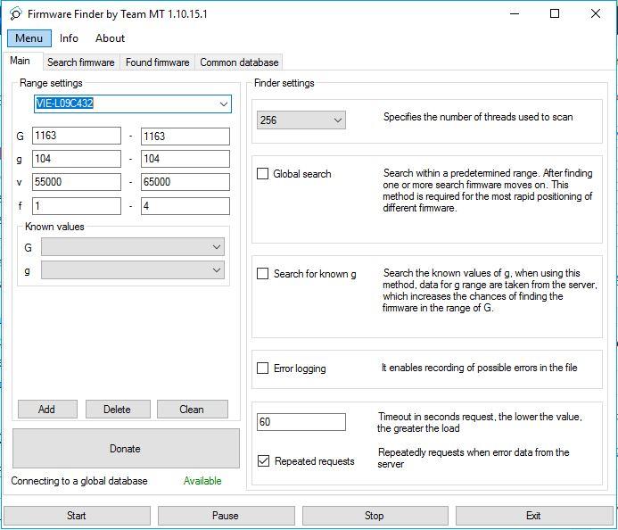Enable the Global search checkbox
Screen dimensions: 618x530
click(262, 173)
